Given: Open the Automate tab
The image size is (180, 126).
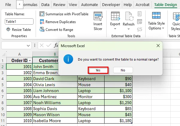Looking at the screenshot, I should point(90,4).
